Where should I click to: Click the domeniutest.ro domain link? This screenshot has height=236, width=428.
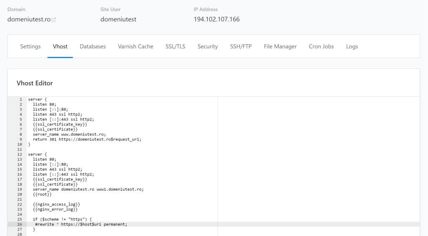click(29, 19)
